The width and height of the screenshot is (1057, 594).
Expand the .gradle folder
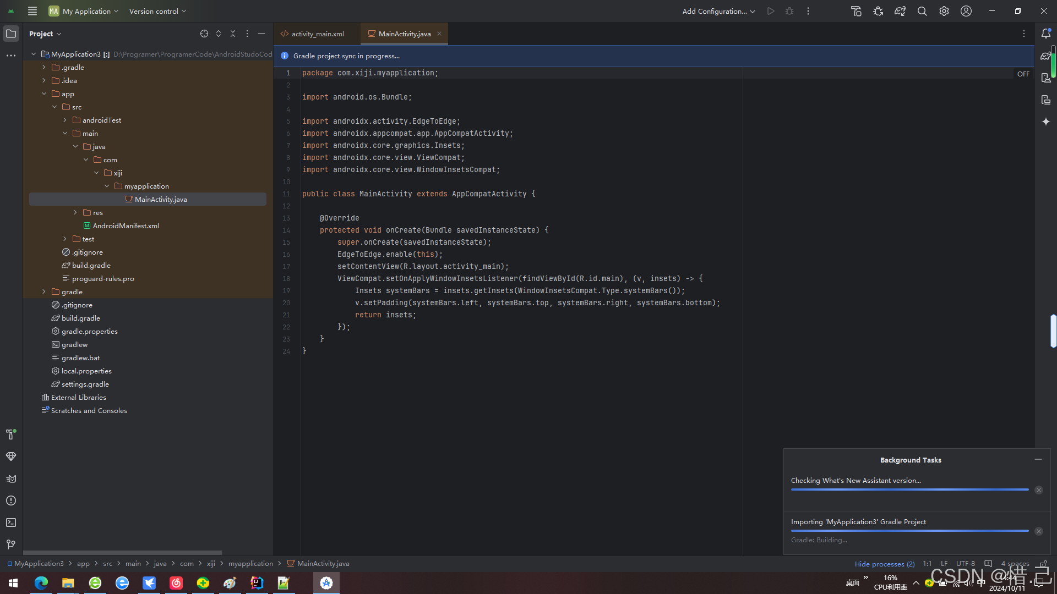coord(44,67)
